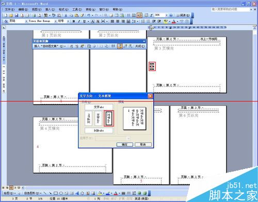
Task: Click the Undo arrow icon
Action: click(88, 15)
